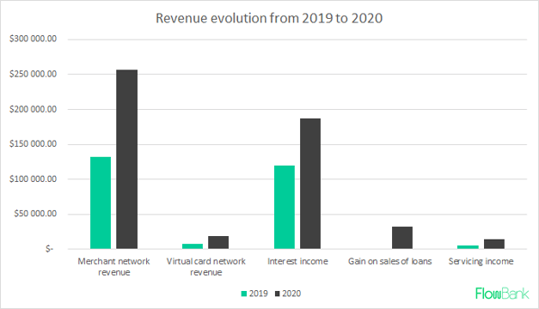This screenshot has height=309, width=539.
Task: Click the green 2019 legend swatch
Action: (244, 294)
